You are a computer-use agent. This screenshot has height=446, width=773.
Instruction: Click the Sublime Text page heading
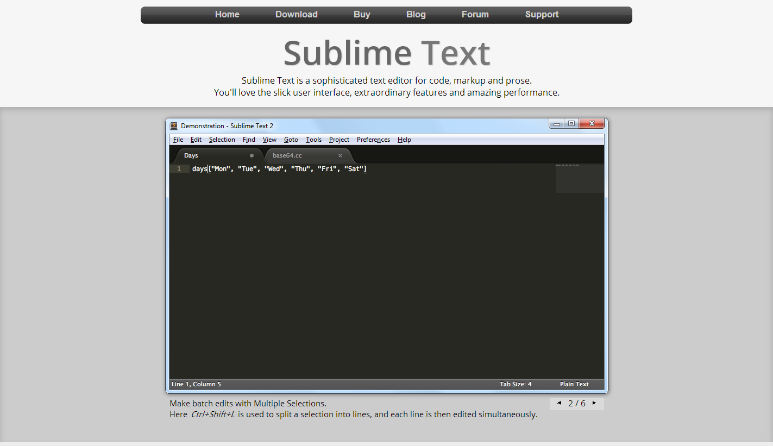pos(387,53)
